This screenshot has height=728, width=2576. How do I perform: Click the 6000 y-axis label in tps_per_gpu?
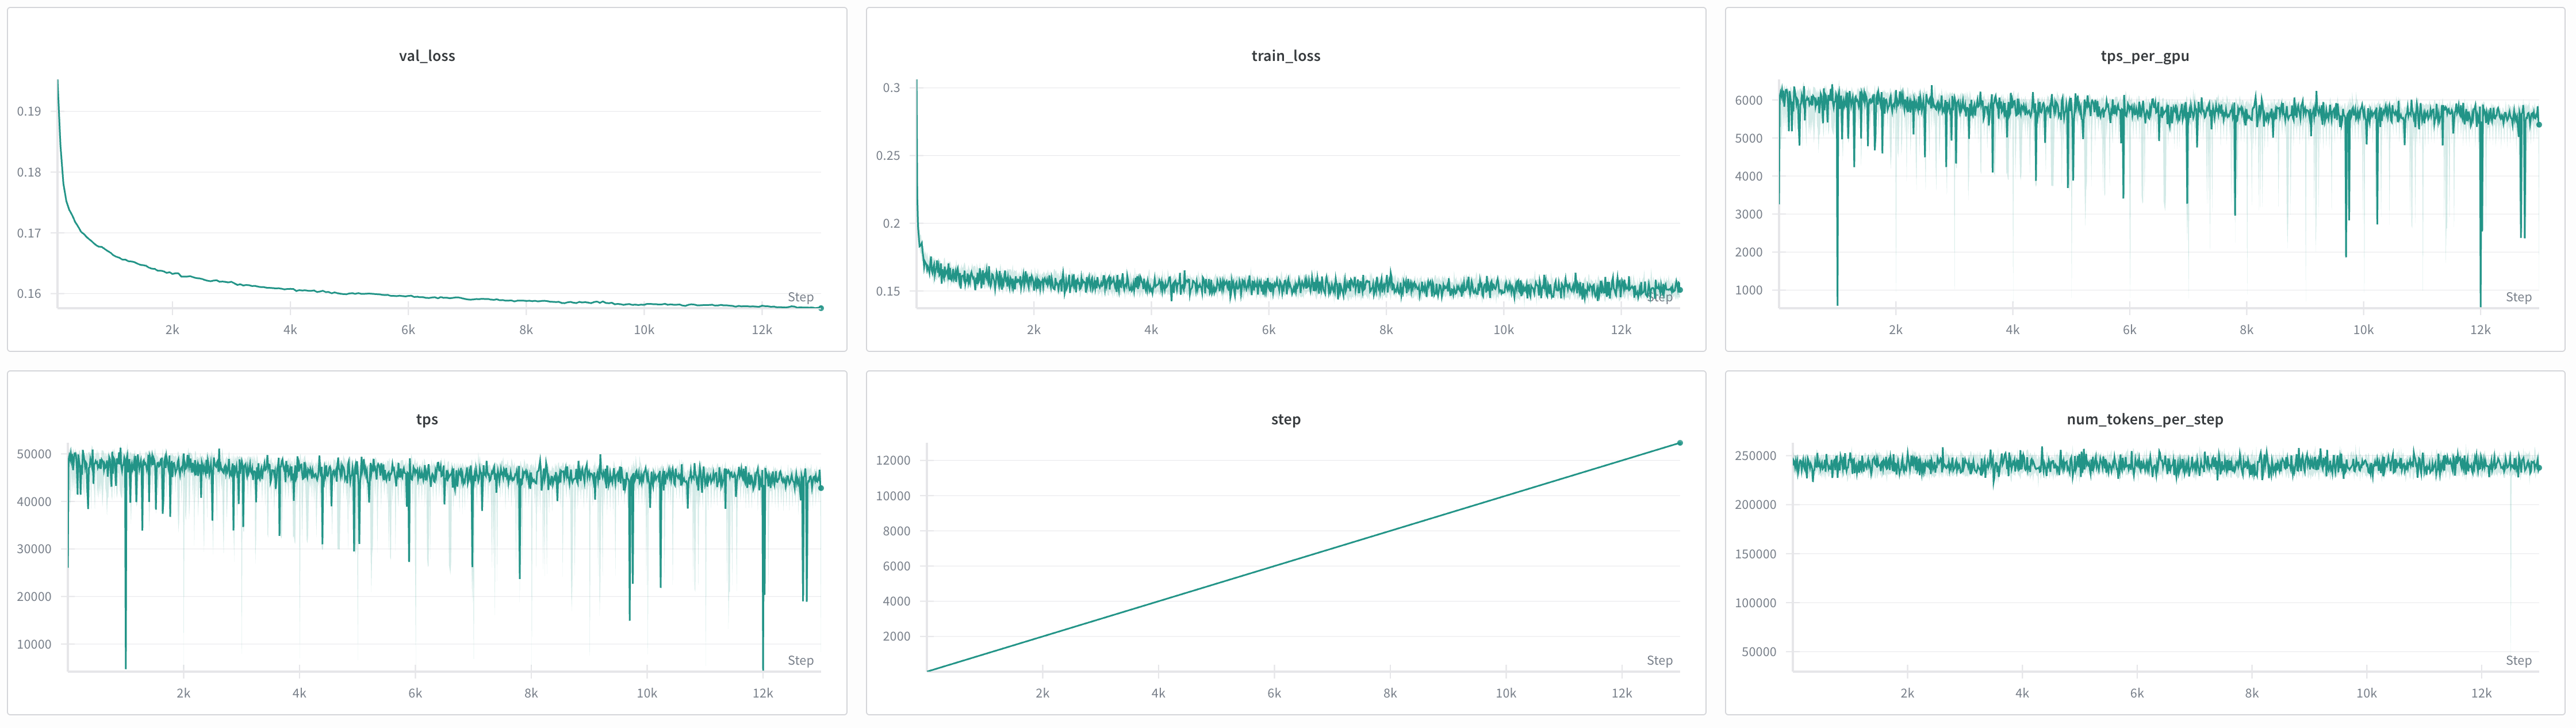point(1748,101)
